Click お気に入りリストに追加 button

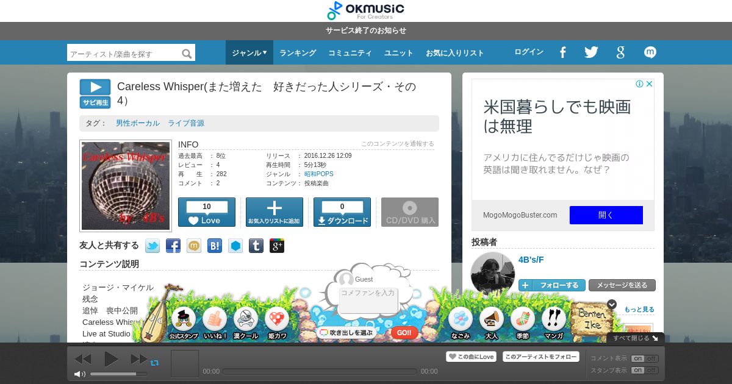(x=274, y=212)
